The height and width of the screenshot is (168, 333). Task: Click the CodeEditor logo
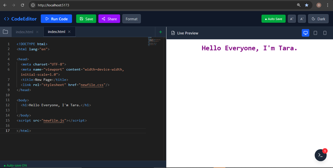tap(20, 19)
